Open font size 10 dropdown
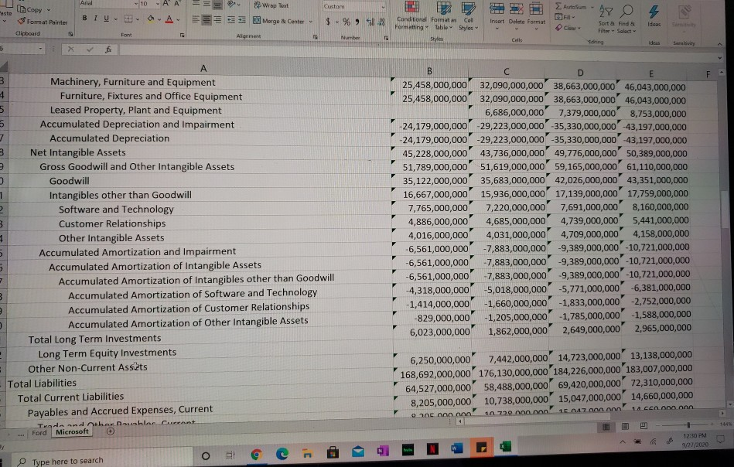Screen dimensions: 734x467 tap(158, 4)
